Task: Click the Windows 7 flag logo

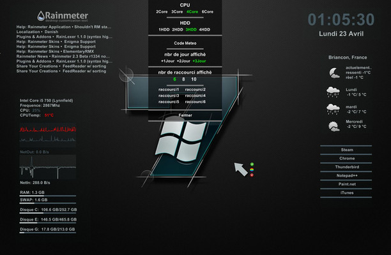Action: click(x=181, y=141)
